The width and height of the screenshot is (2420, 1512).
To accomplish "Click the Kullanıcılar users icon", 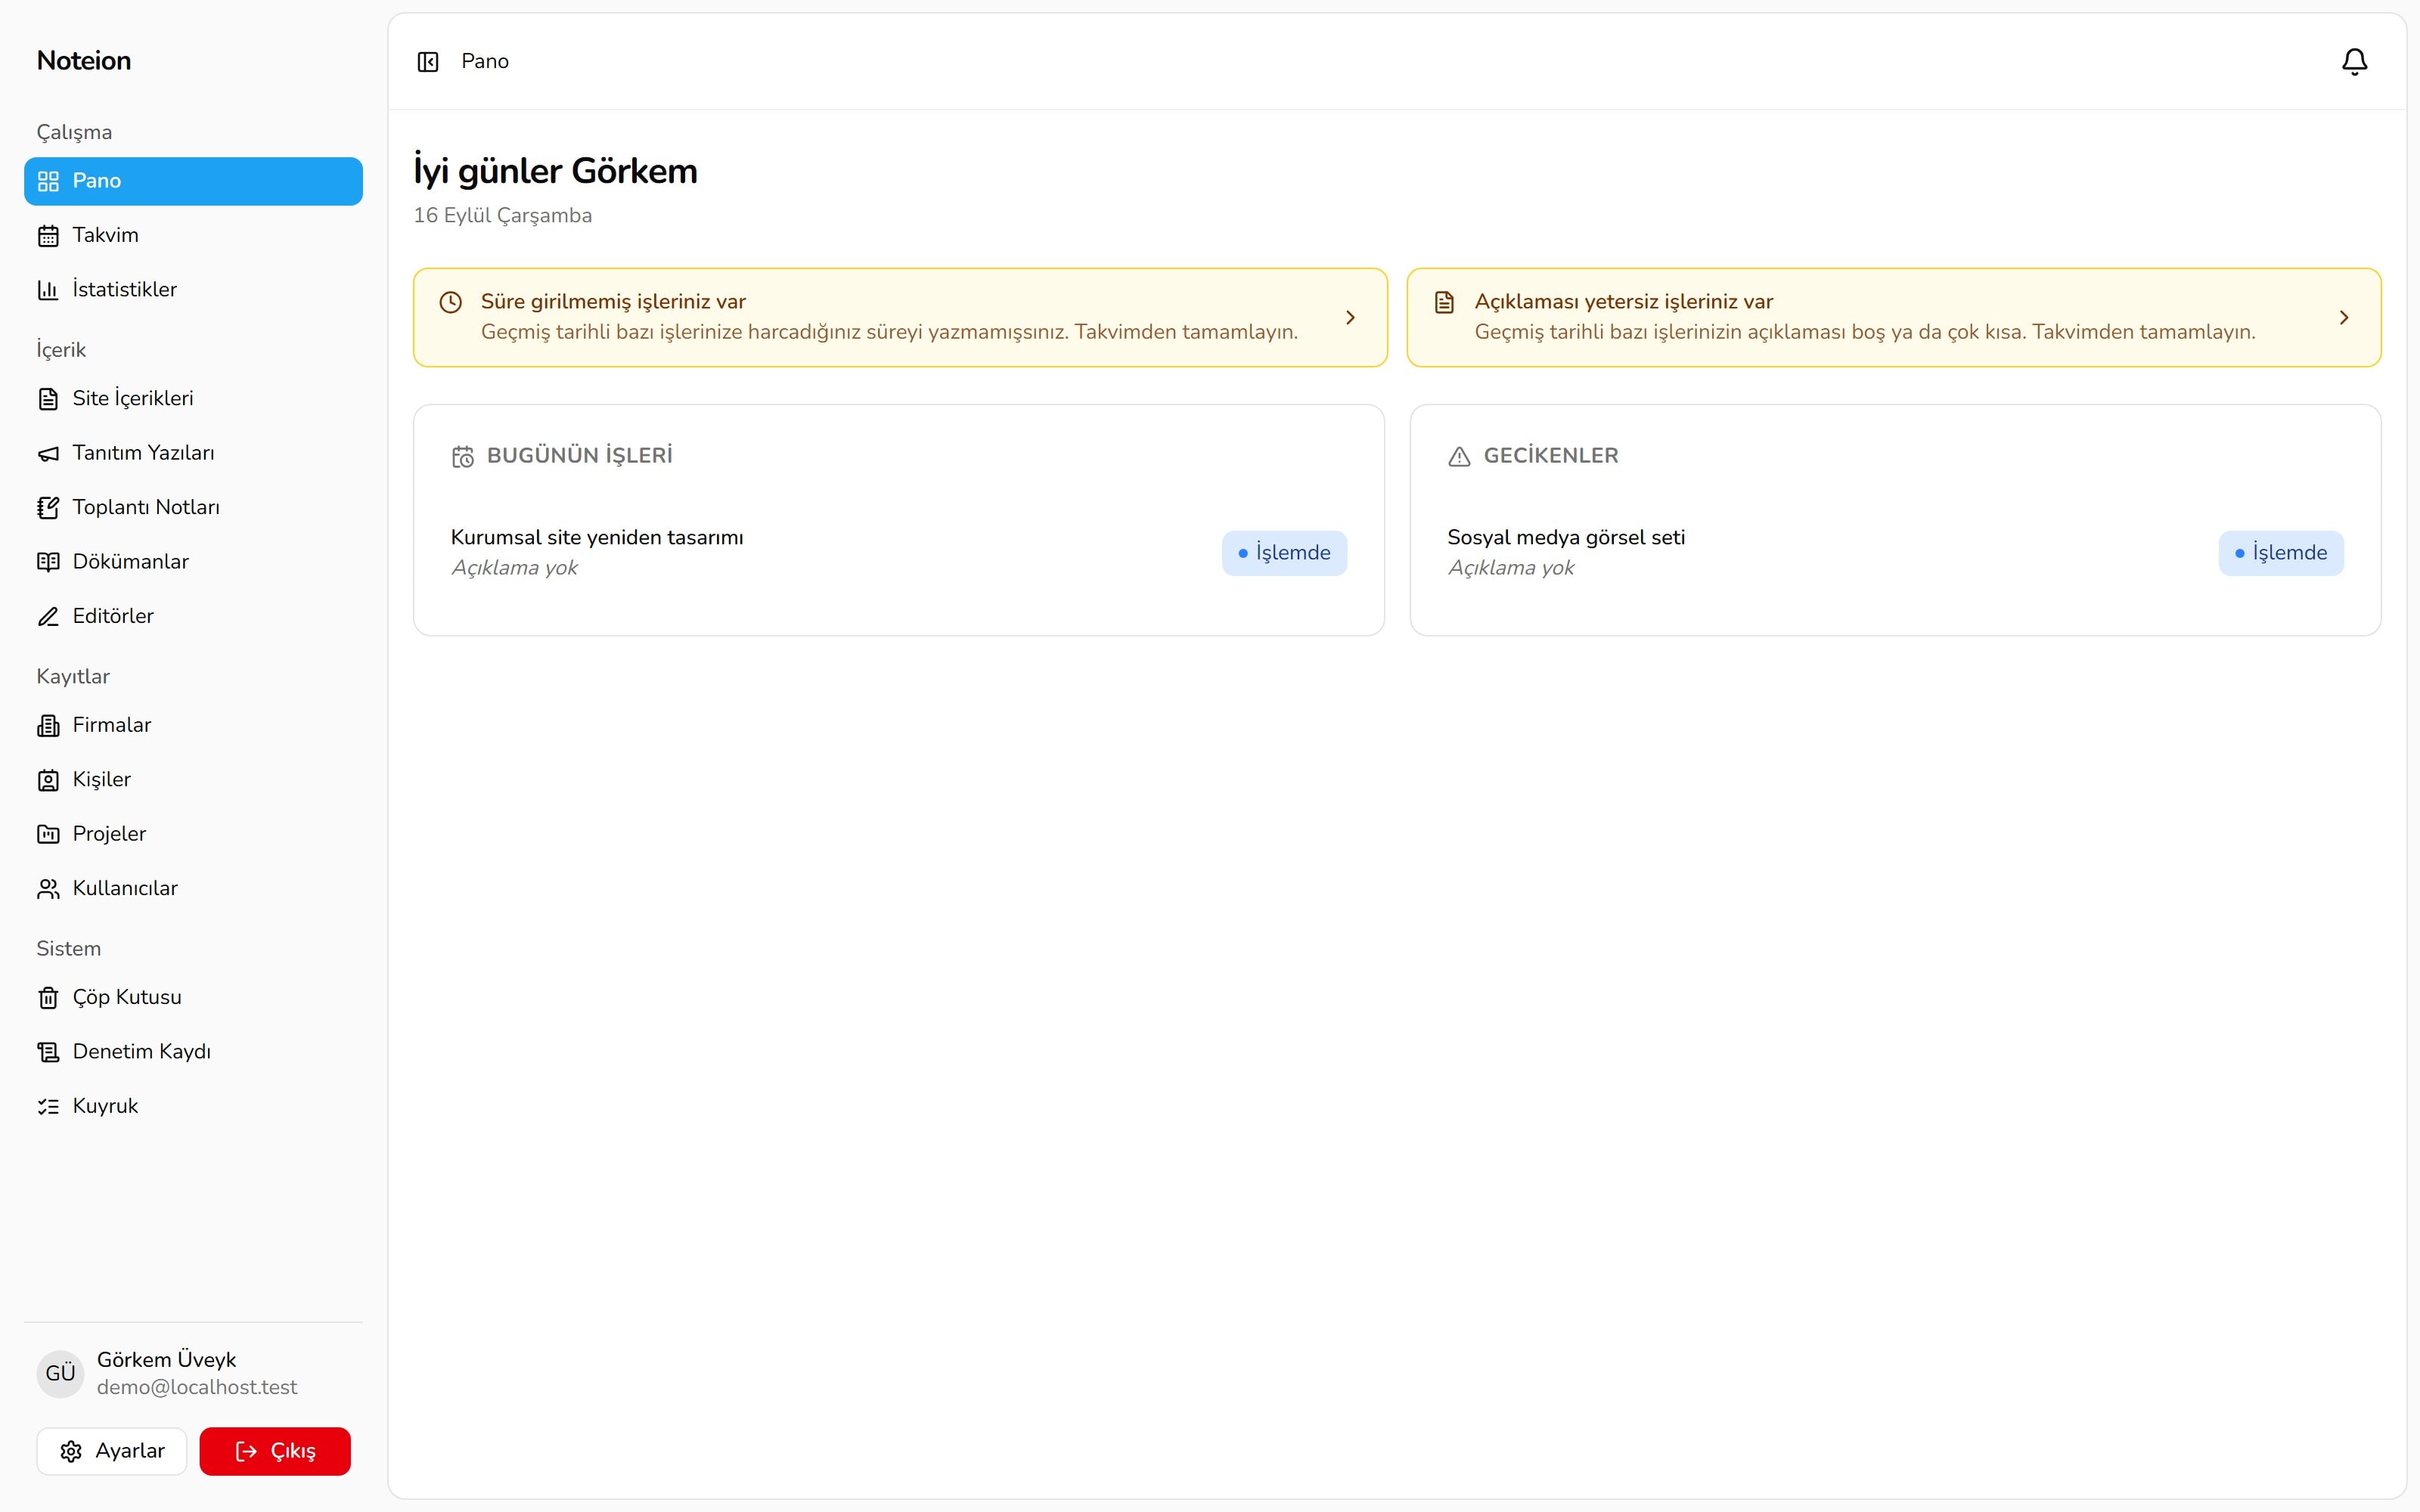I will tap(48, 889).
